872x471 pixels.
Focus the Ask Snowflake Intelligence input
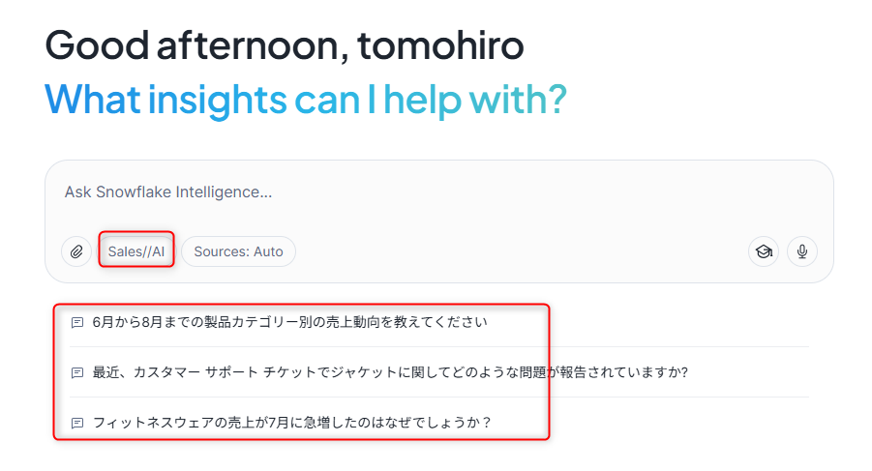coord(387,192)
